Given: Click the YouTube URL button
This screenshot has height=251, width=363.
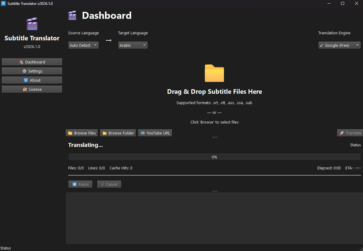Looking at the screenshot, I should click(x=155, y=133).
